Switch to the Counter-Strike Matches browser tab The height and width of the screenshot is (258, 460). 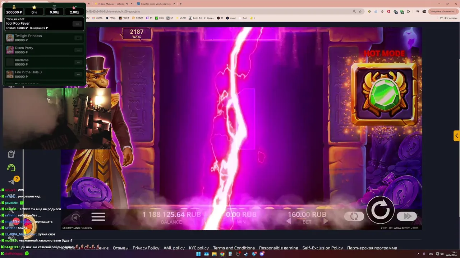[x=155, y=4]
